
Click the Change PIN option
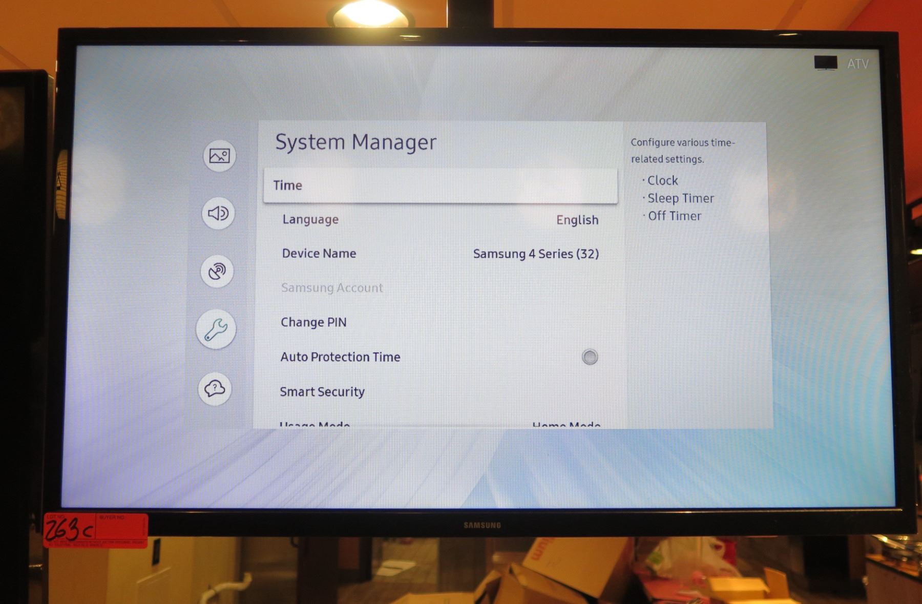coord(313,322)
